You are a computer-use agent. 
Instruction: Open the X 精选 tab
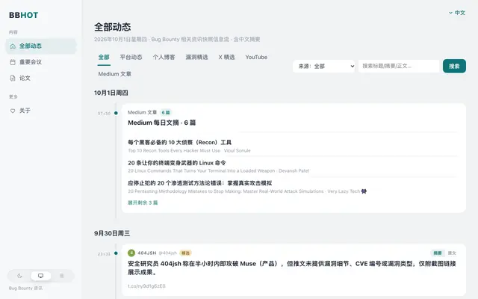226,57
